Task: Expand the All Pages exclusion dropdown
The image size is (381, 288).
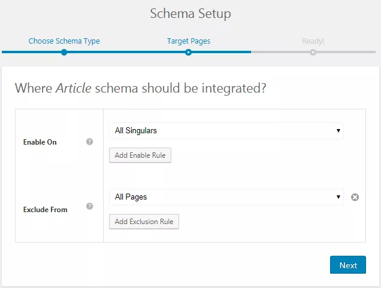Action: click(226, 197)
